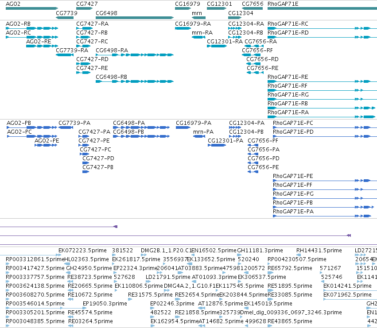This screenshot has width=377, height=328.
Task: Click protein mrn-PA
Action: click(203, 132)
